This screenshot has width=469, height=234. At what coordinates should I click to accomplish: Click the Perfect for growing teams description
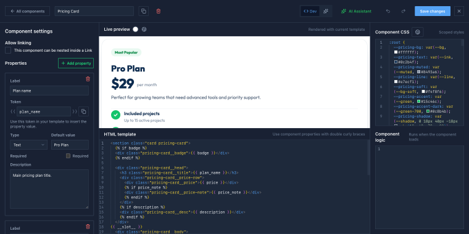(186, 97)
